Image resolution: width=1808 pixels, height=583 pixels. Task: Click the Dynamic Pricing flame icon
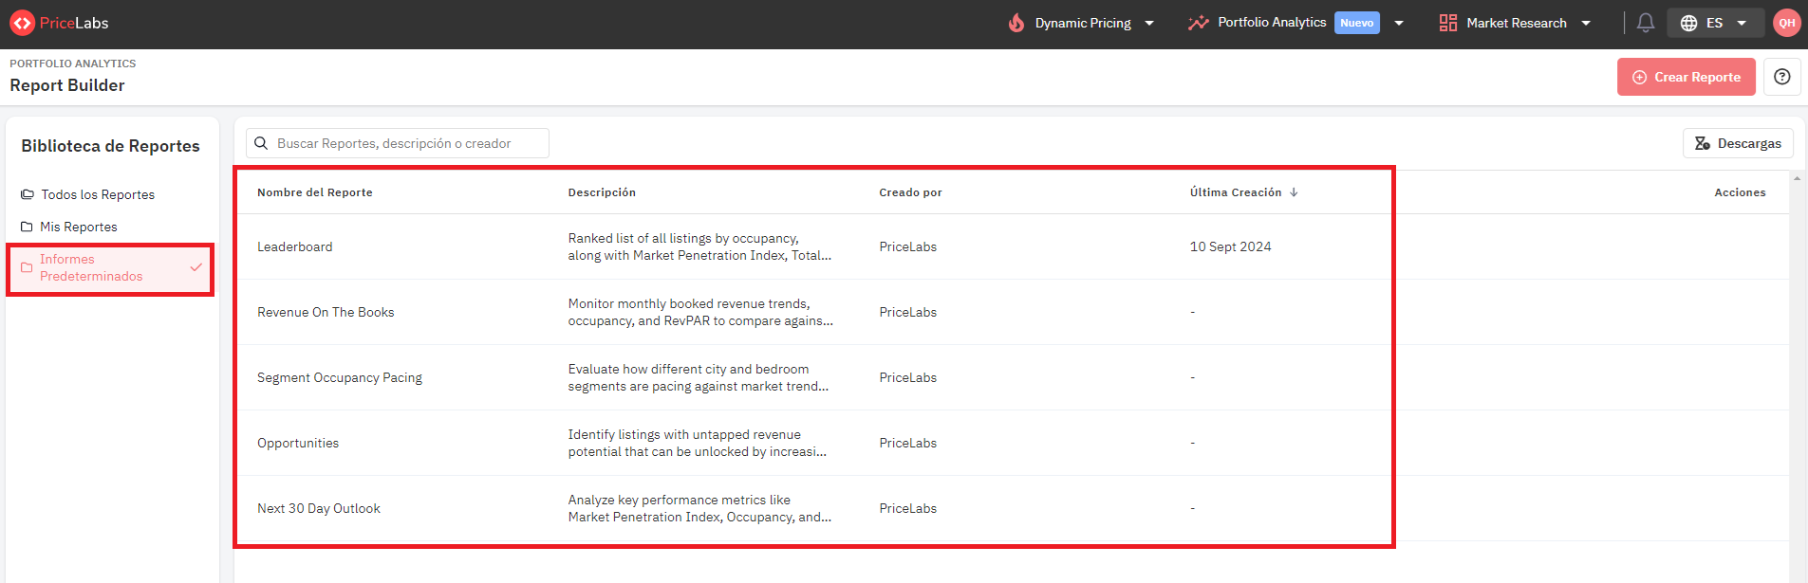(1016, 23)
